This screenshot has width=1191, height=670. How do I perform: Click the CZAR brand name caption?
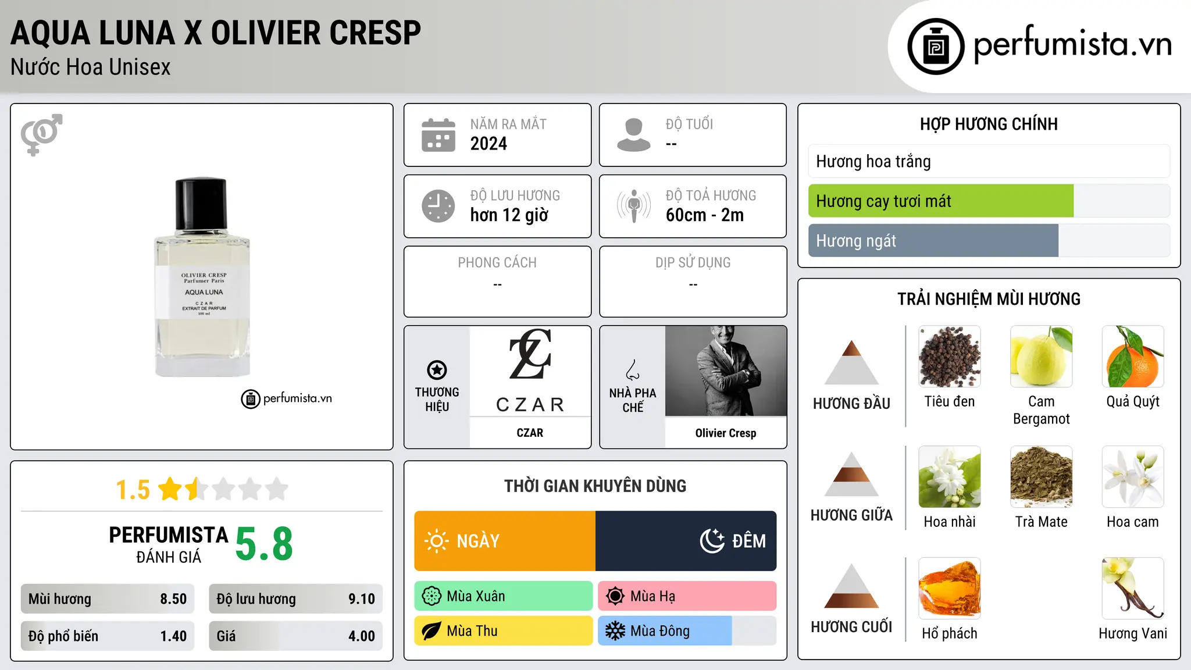530,433
